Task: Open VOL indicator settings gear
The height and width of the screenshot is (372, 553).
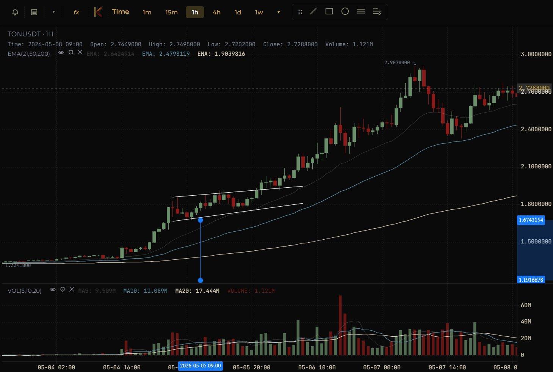Action: (62, 289)
